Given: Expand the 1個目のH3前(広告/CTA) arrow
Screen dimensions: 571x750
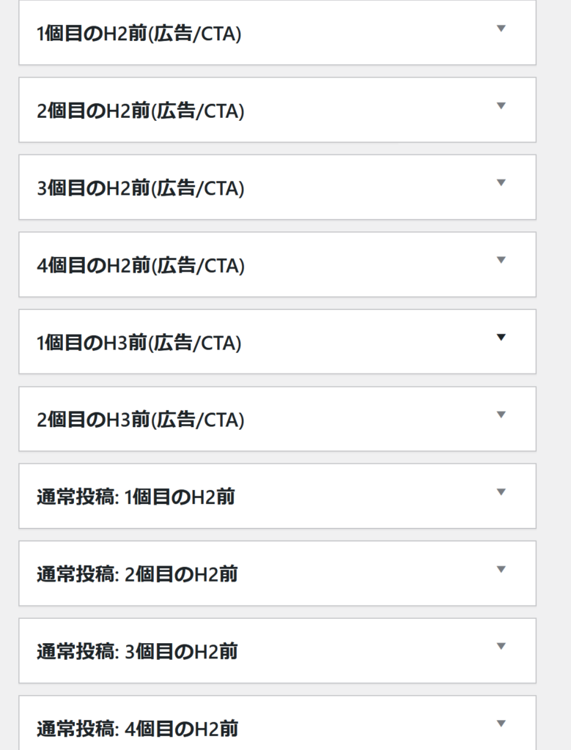Looking at the screenshot, I should pos(501,338).
